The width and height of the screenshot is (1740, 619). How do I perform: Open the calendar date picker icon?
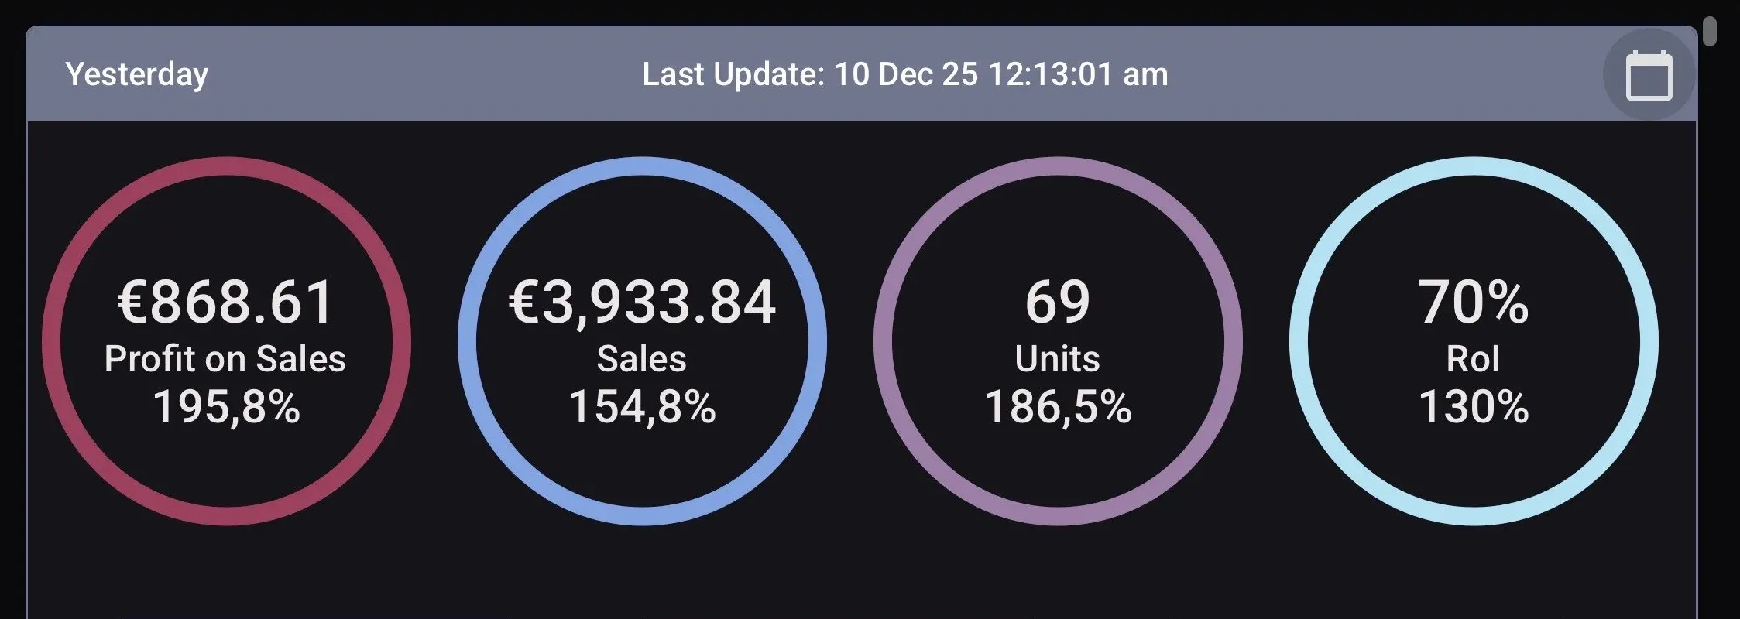coord(1649,75)
